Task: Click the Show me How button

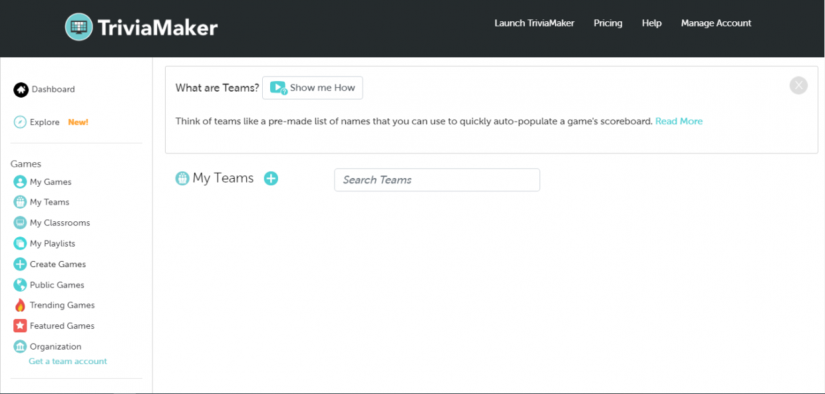Action: 313,88
